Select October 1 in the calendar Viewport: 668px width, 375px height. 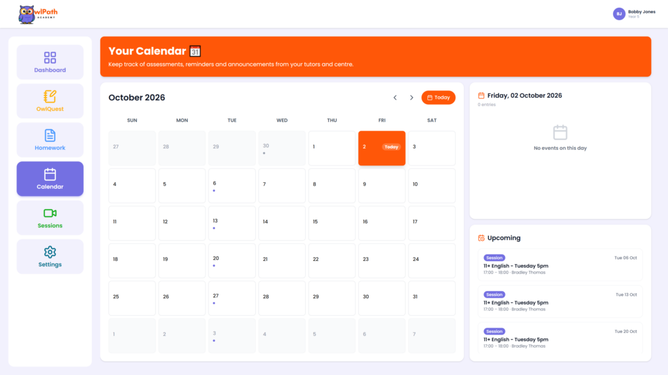pos(332,148)
